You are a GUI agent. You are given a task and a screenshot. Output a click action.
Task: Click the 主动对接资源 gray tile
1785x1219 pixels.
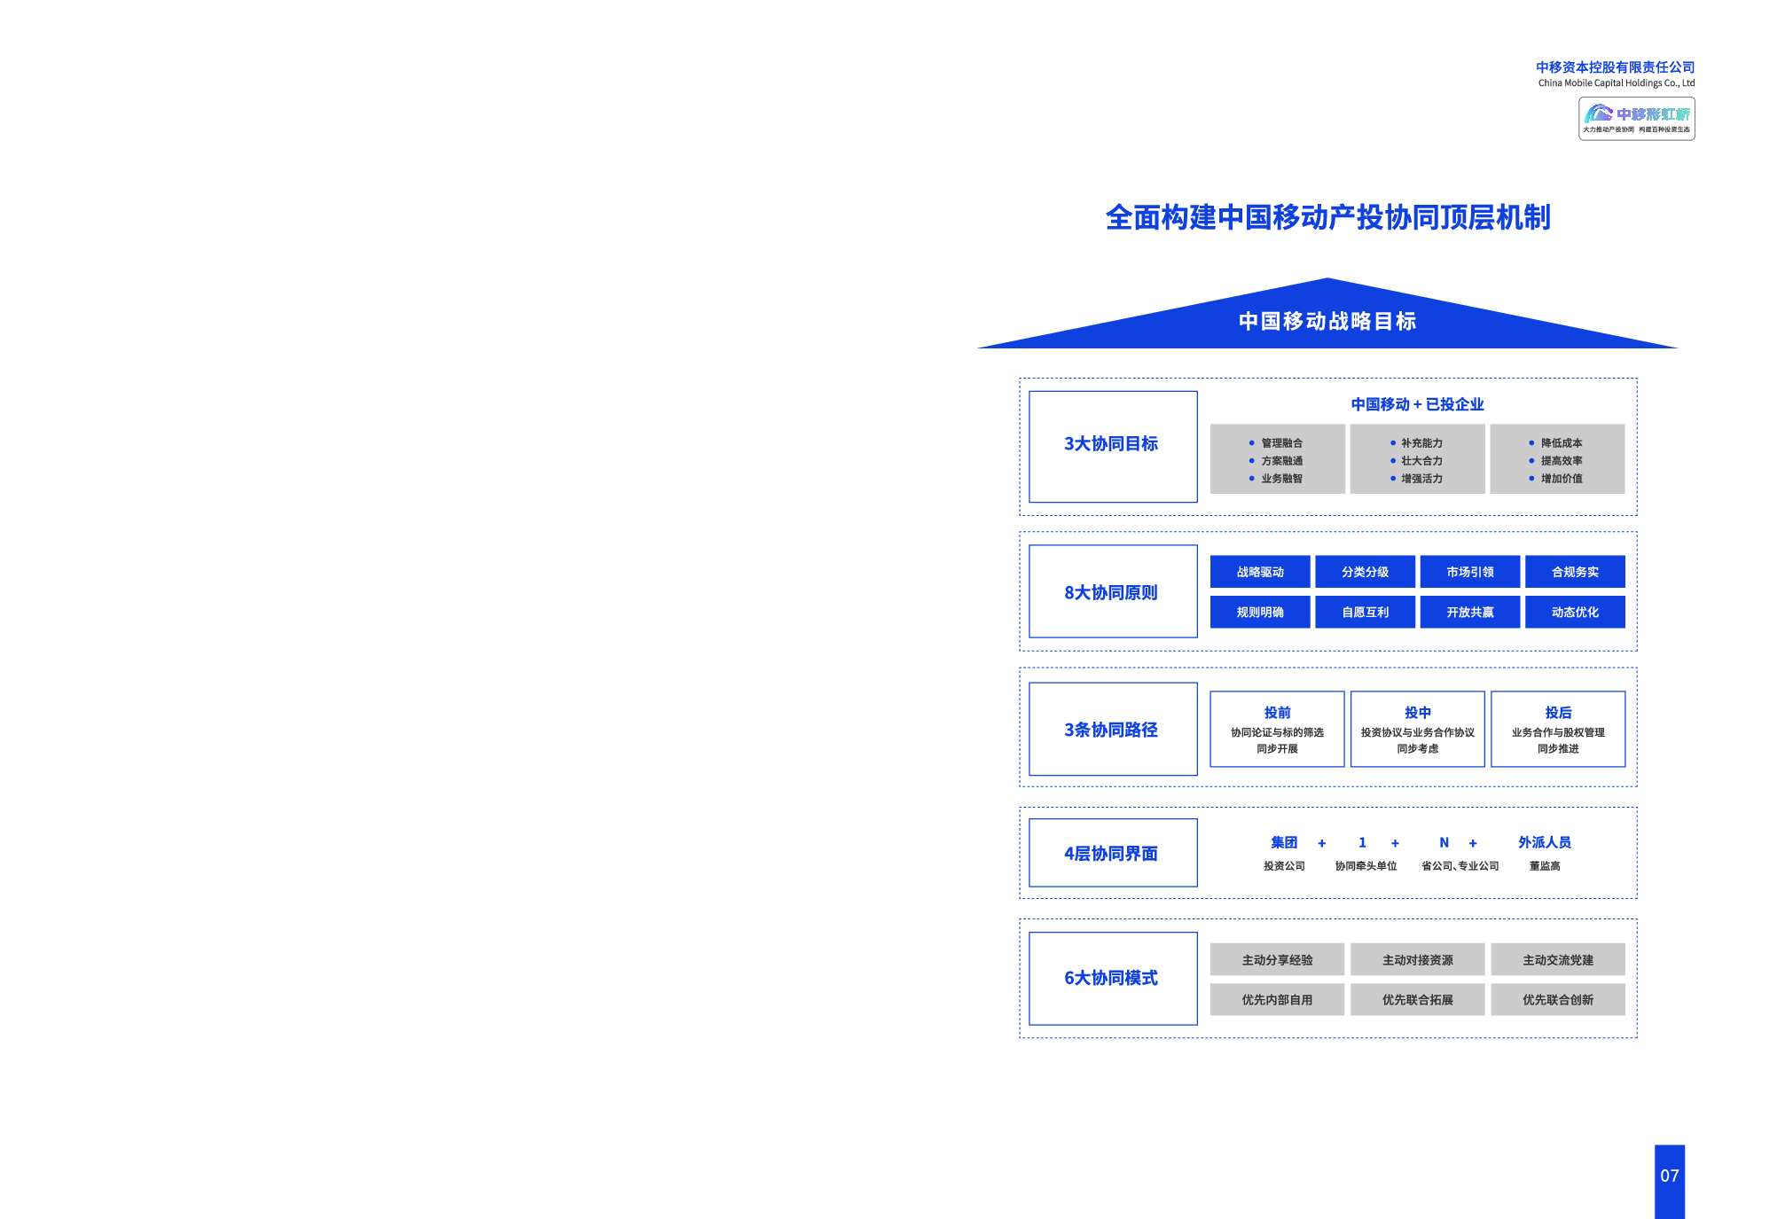coord(1417,959)
